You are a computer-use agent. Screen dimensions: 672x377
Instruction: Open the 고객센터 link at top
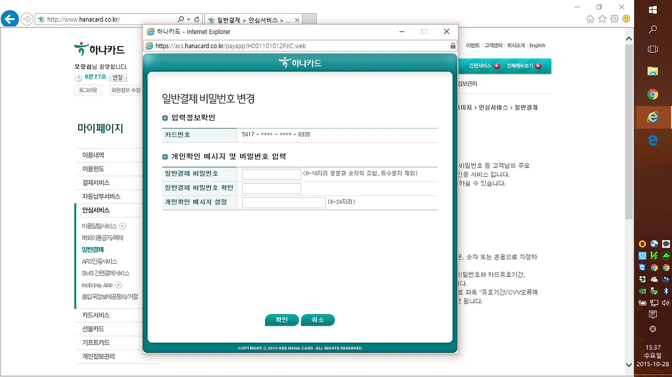click(x=493, y=46)
